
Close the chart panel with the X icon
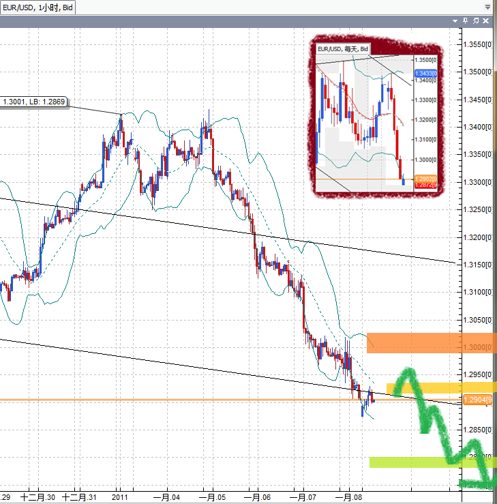coord(486,21)
